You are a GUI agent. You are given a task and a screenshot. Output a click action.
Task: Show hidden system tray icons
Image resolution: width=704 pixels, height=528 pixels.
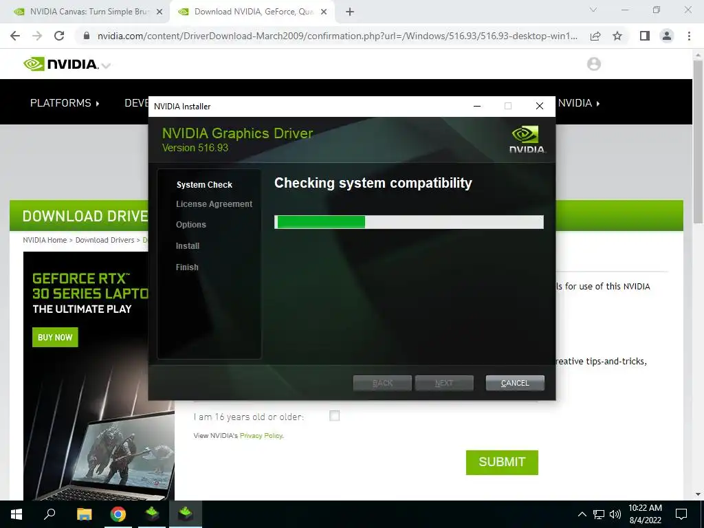point(582,514)
